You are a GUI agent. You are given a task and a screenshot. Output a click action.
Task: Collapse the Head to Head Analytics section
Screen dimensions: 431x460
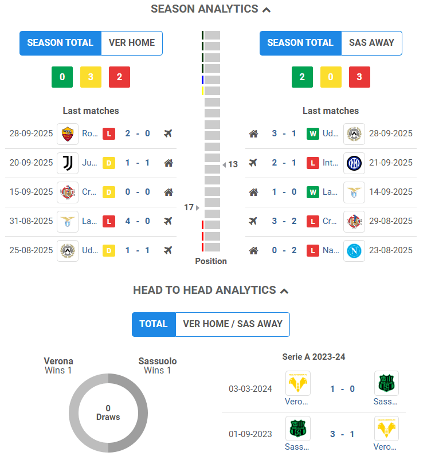[284, 291]
